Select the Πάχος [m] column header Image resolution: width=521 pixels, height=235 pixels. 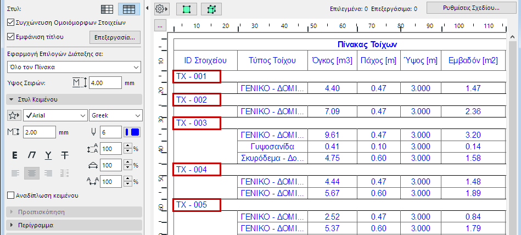[x=379, y=60]
